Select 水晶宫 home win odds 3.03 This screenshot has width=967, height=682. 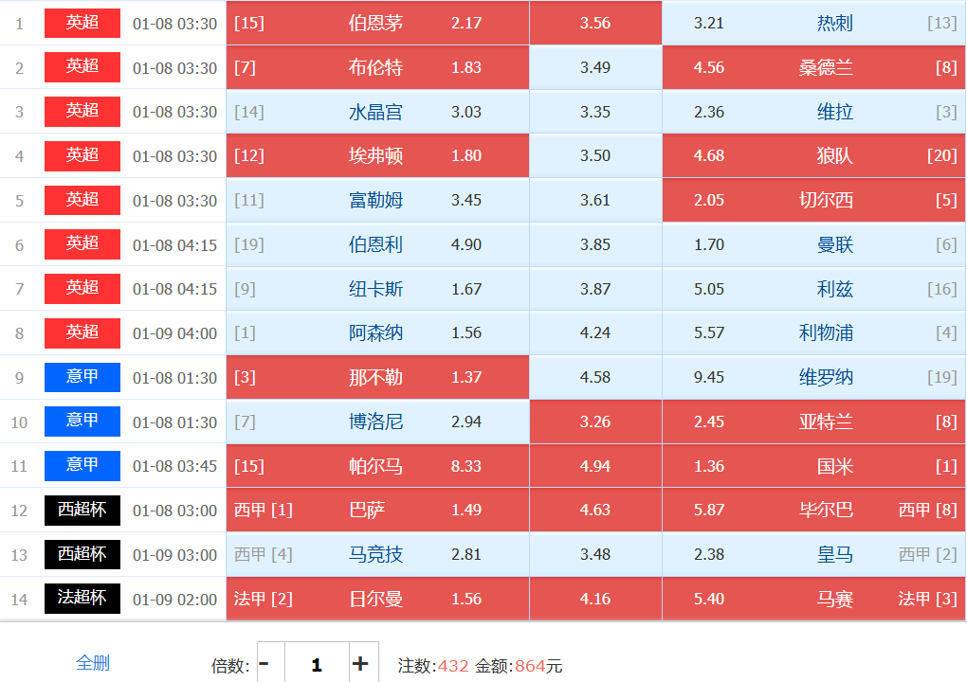(x=377, y=112)
